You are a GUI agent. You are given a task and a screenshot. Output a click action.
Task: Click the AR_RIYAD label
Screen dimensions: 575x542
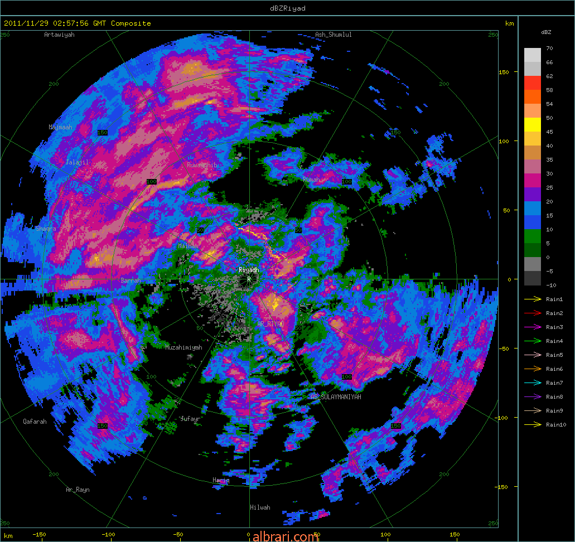pos(270,324)
